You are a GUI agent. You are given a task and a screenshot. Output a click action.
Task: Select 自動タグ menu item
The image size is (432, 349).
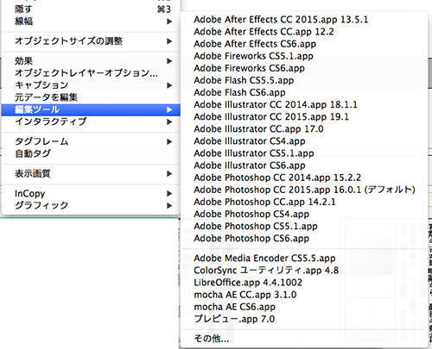tap(91, 153)
